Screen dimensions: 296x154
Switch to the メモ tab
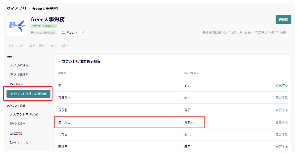[54, 46]
